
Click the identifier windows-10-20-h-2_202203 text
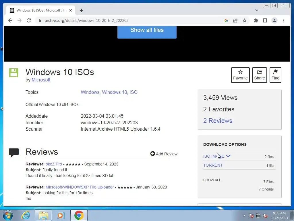coord(109,123)
